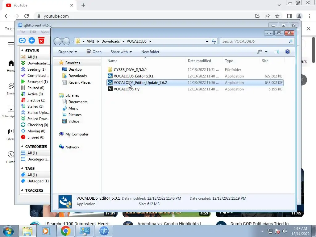Open VOCALOID5_Editor_5.0.1 application file

point(133,76)
